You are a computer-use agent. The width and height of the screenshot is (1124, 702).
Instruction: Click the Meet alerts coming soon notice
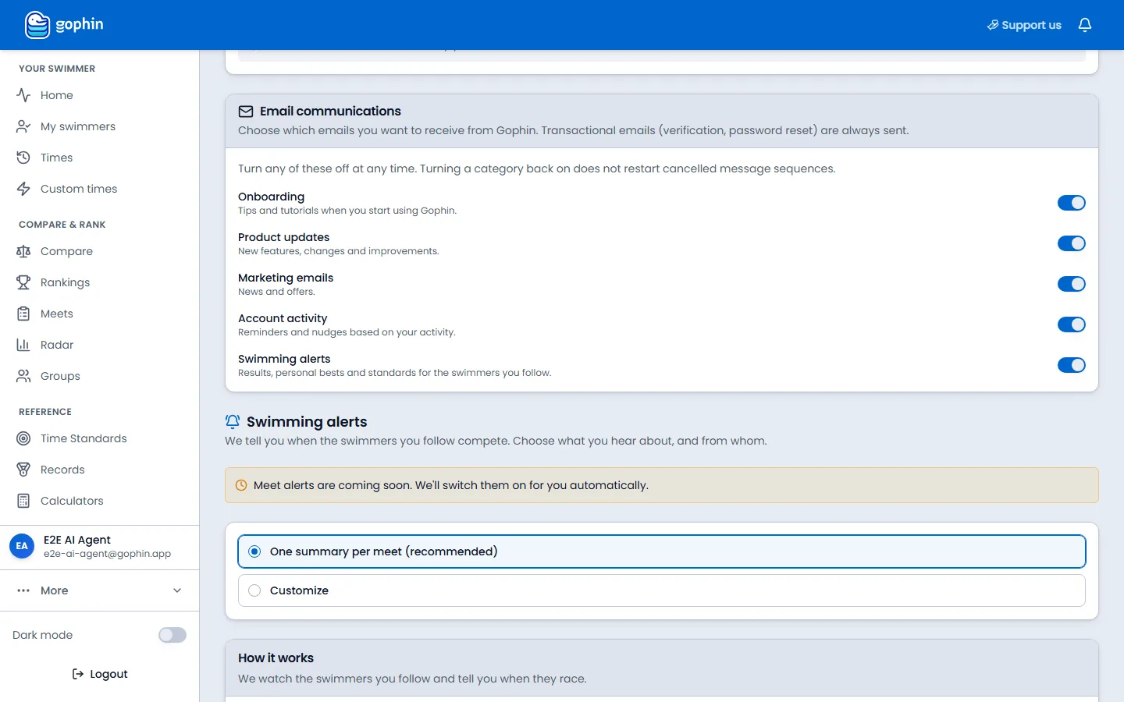pyautogui.click(x=661, y=485)
